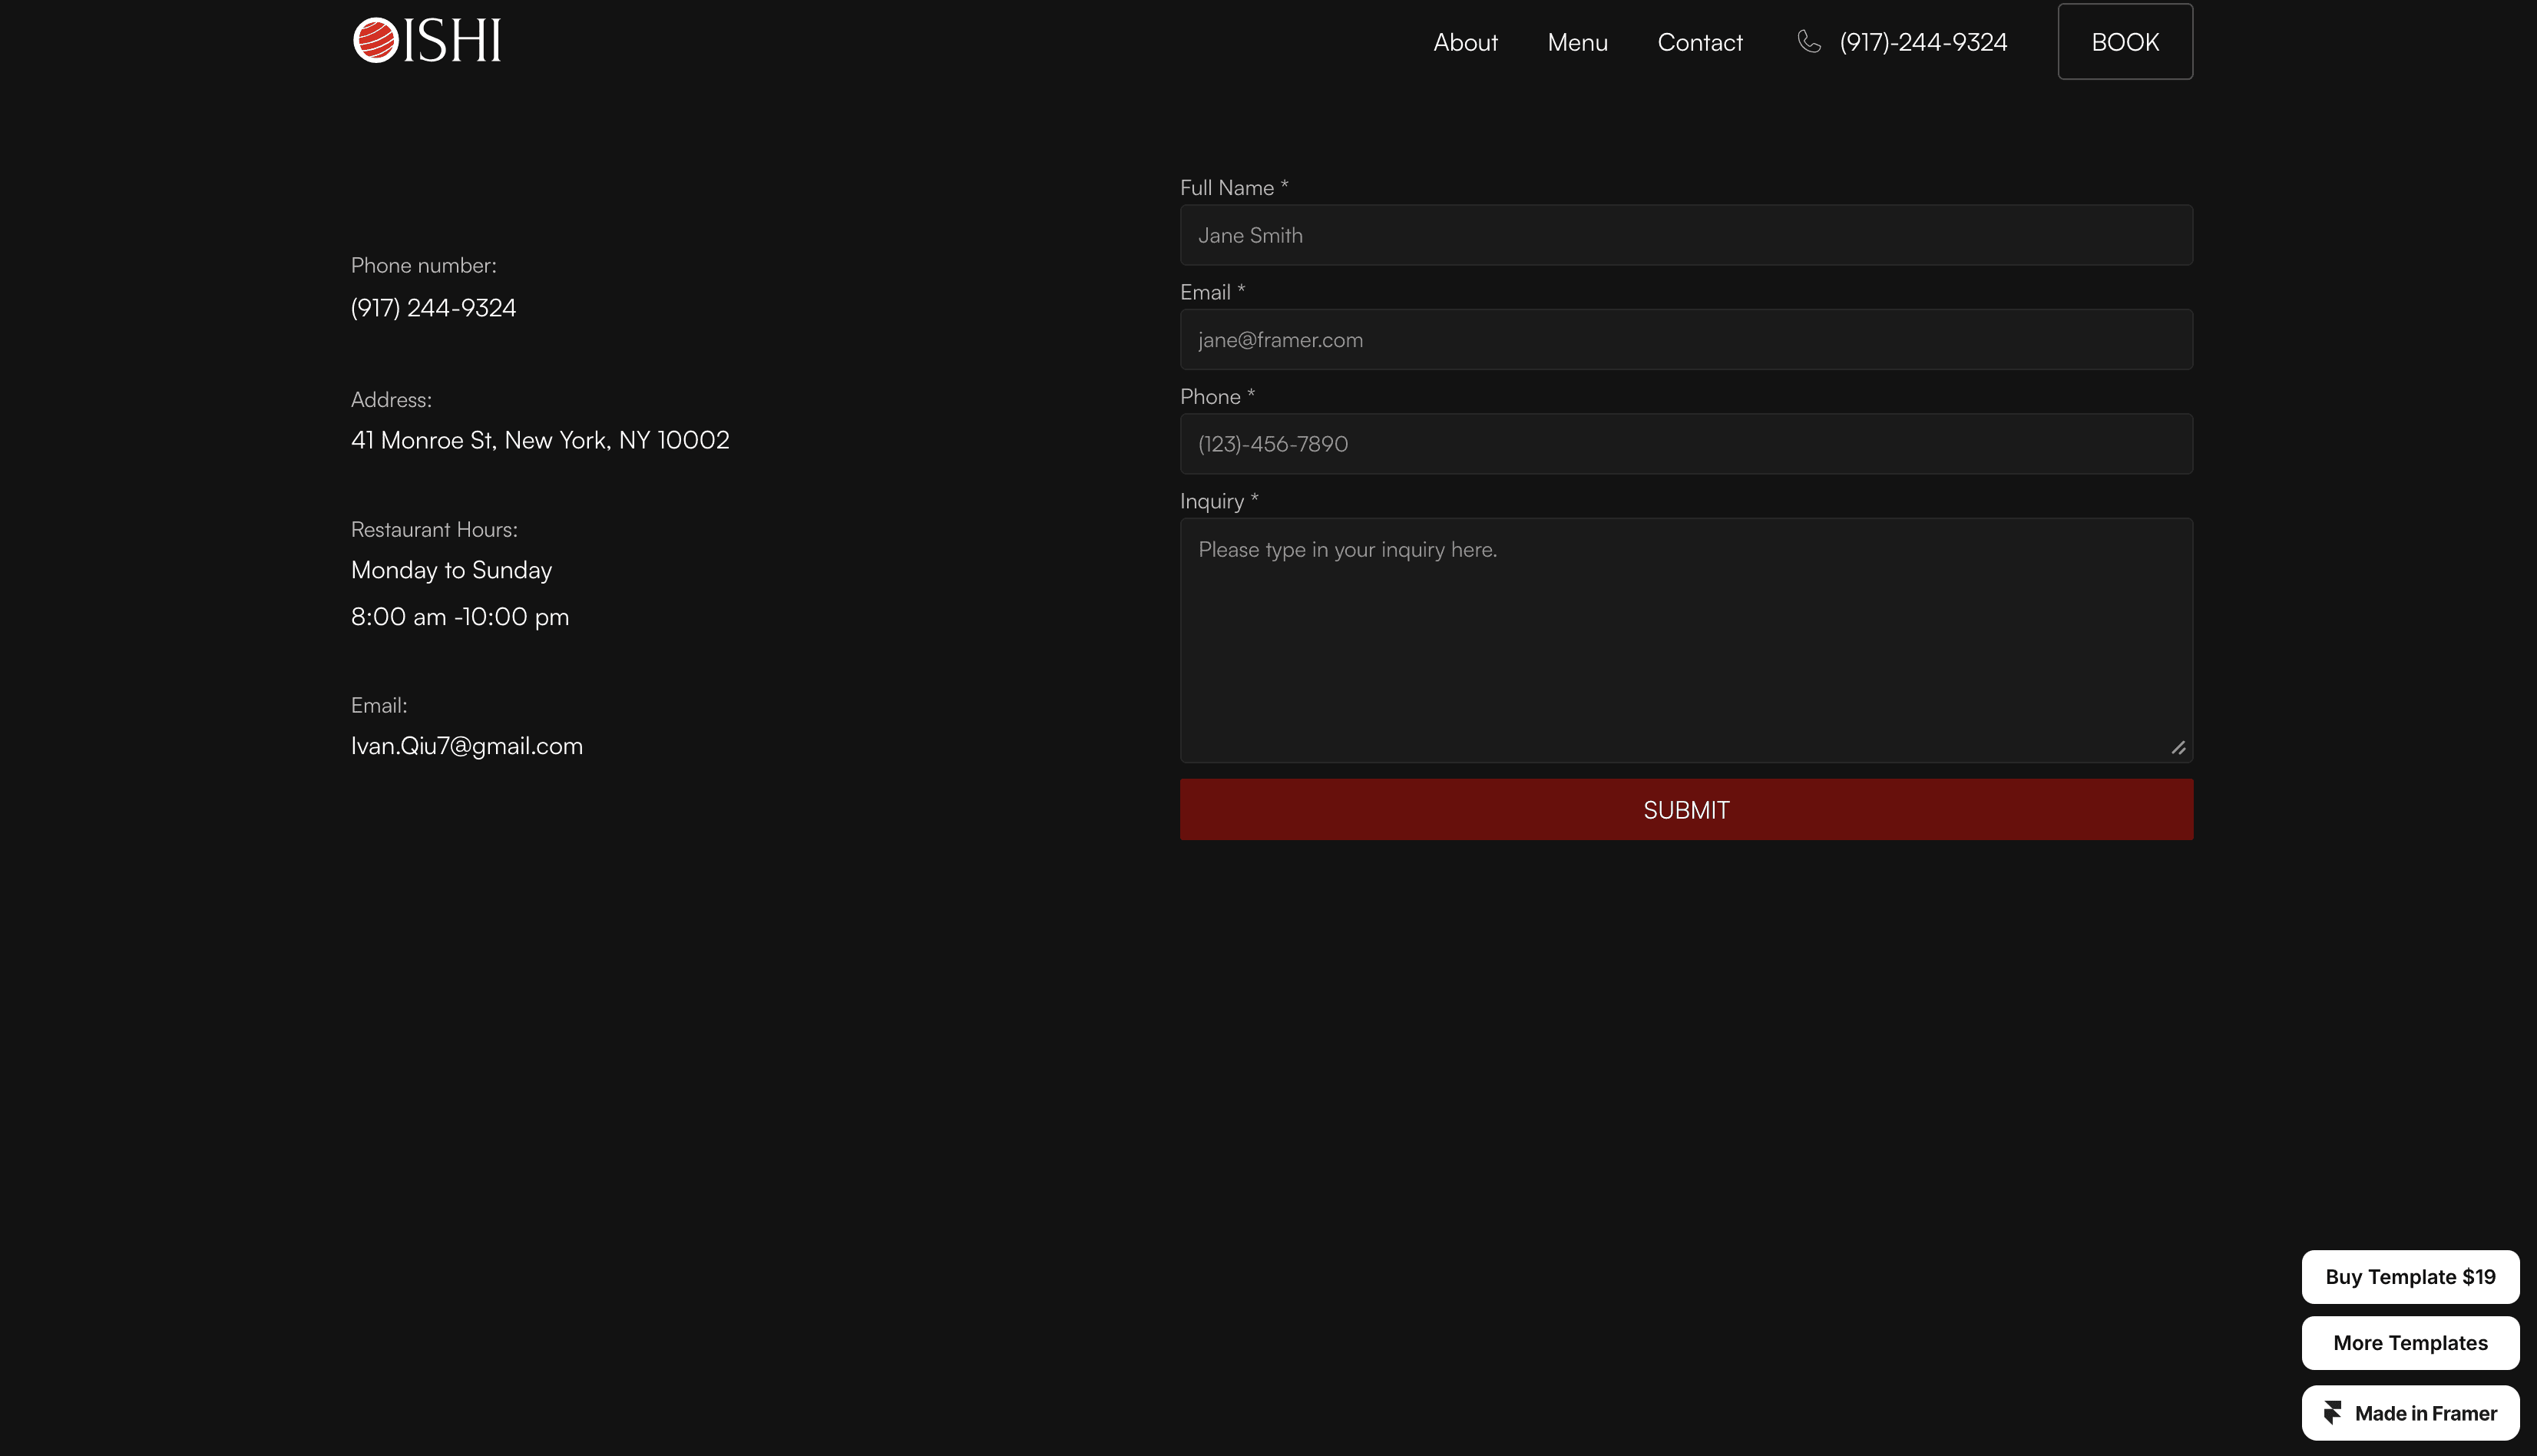This screenshot has height=1456, width=2537.
Task: Click Buy Template $19 button
Action: click(x=2409, y=1277)
